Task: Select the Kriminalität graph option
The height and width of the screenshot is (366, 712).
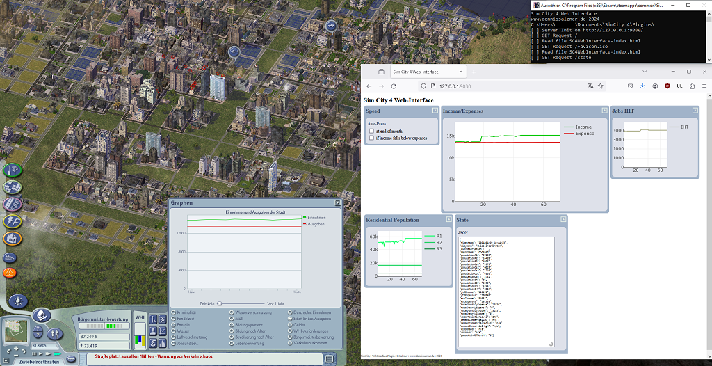Action: tap(184, 313)
